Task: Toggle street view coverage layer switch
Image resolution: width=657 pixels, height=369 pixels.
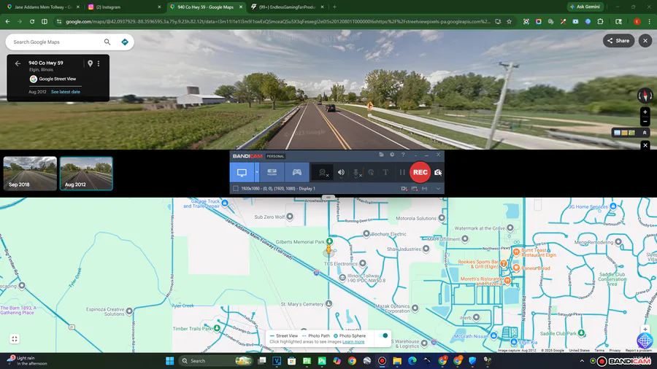Action: click(x=383, y=335)
